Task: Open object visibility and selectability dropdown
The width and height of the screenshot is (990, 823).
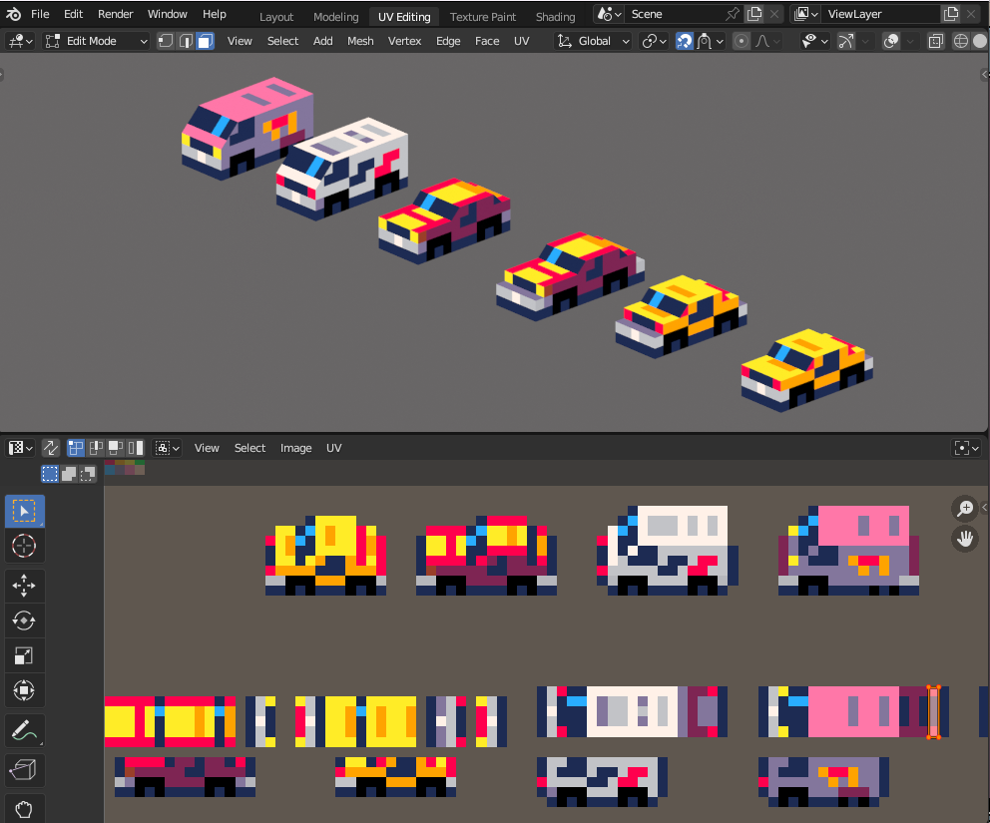Action: coord(814,41)
